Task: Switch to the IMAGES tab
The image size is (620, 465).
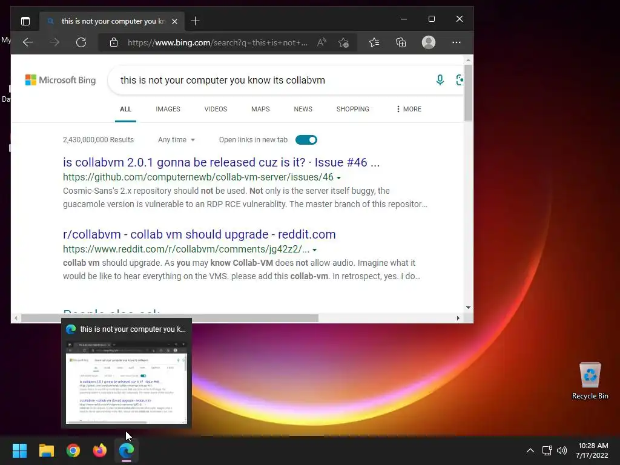Action: click(x=168, y=109)
